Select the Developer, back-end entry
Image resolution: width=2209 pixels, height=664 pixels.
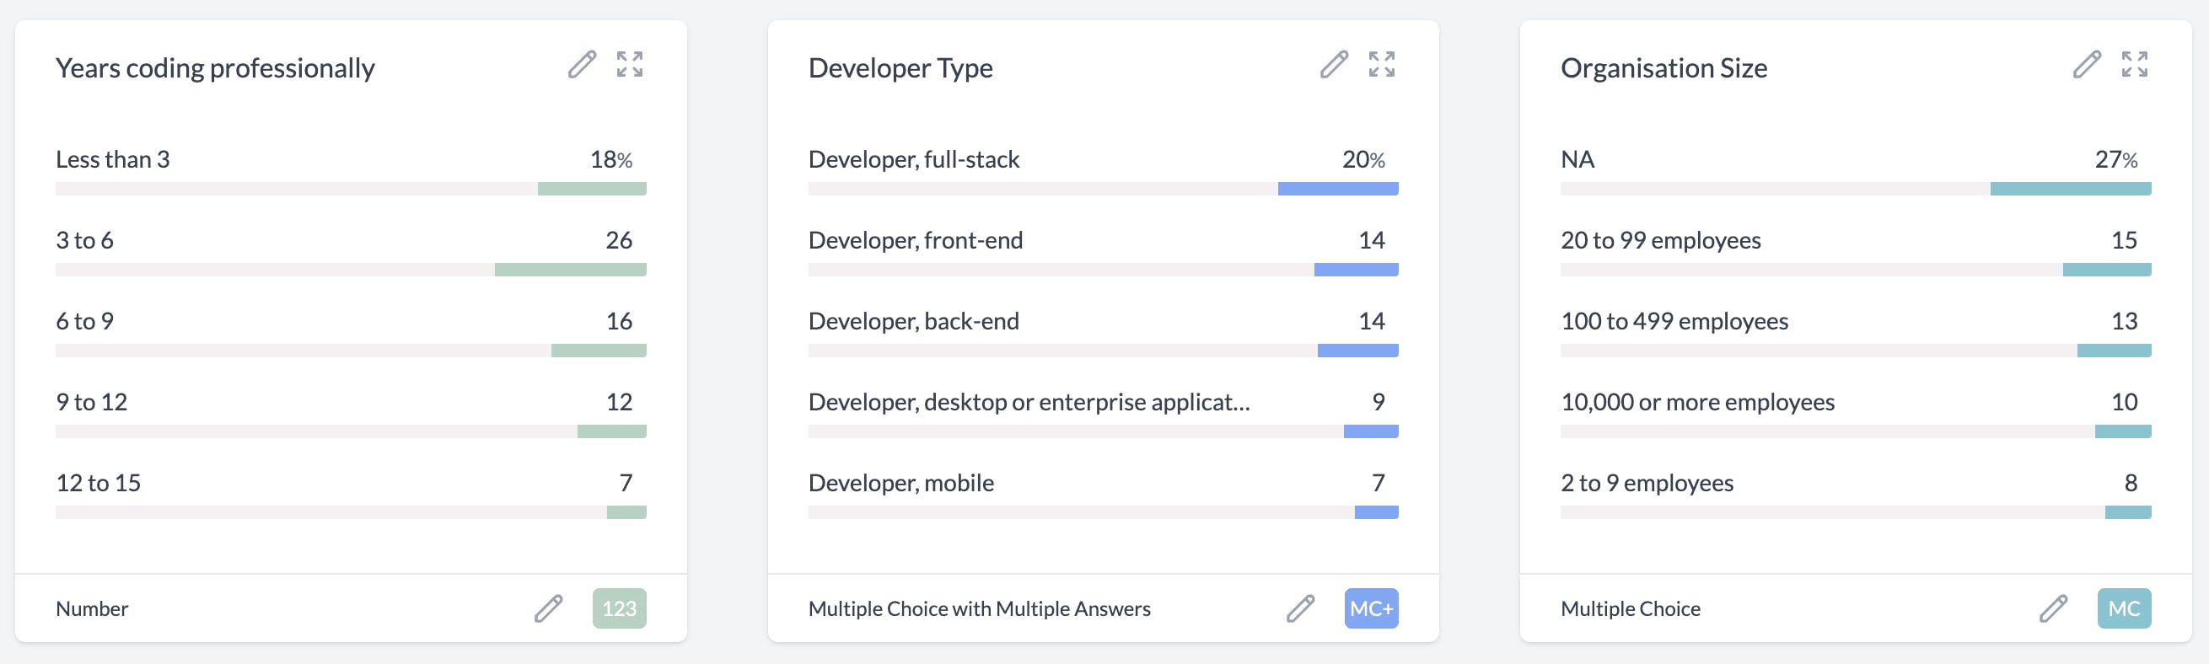coord(913,321)
